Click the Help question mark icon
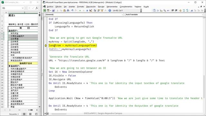Viewport: 206px width, 116px height. [x=110, y=10]
